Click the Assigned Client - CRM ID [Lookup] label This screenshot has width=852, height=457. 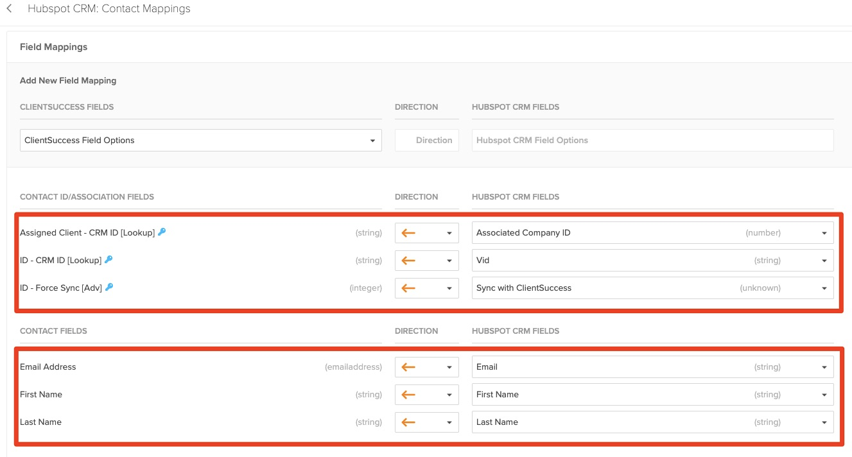click(x=87, y=233)
